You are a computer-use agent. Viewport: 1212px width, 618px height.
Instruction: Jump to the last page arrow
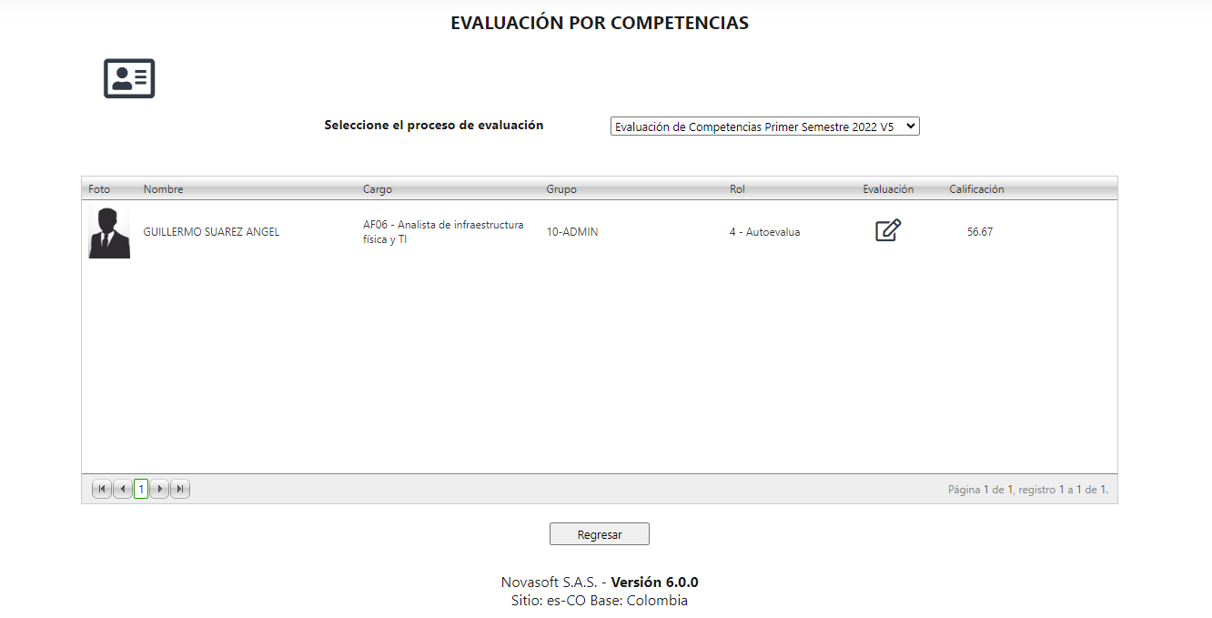179,489
